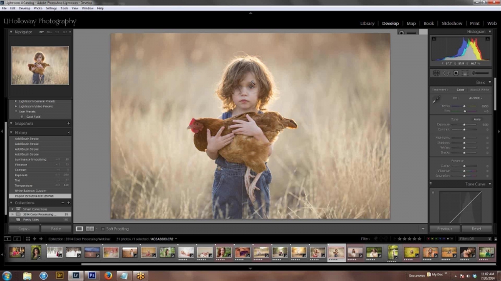Add a collection with plus icon

68,202
